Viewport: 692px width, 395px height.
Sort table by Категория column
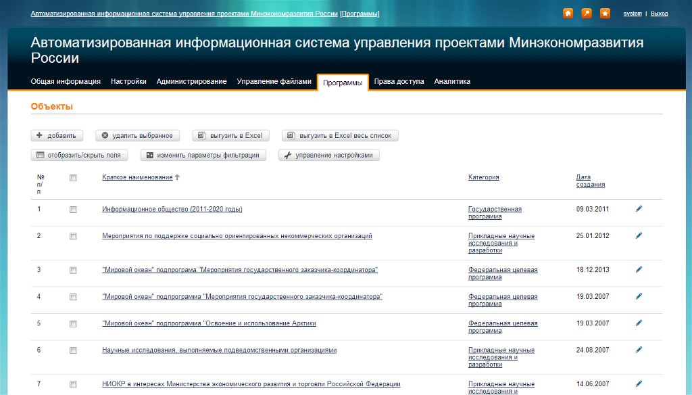[483, 177]
